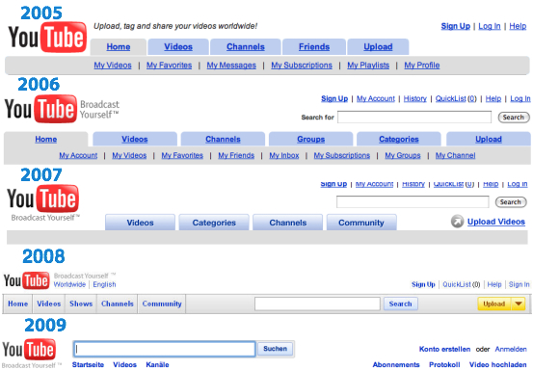Focus the 2009 search input field

click(165, 349)
